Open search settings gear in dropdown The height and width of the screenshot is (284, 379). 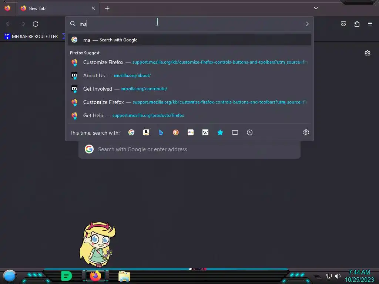pyautogui.click(x=306, y=132)
